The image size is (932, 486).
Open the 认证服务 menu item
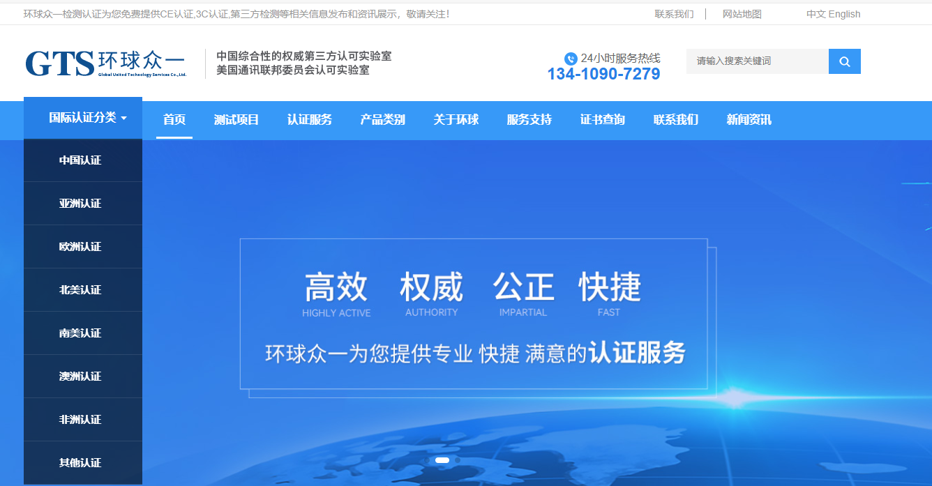click(309, 120)
